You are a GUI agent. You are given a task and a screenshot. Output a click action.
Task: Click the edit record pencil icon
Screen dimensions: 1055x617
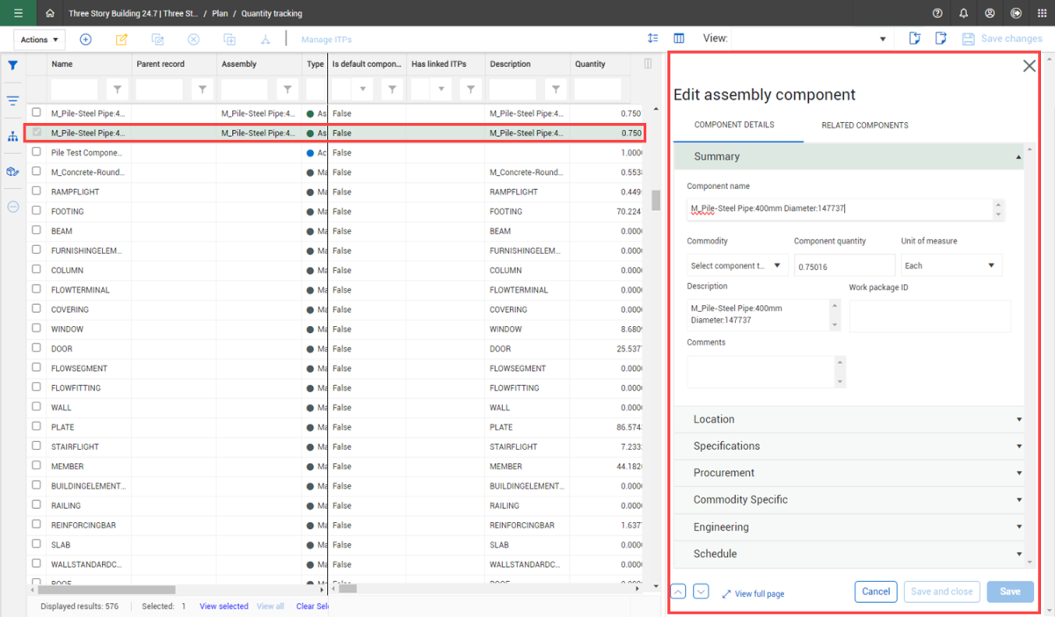(121, 40)
